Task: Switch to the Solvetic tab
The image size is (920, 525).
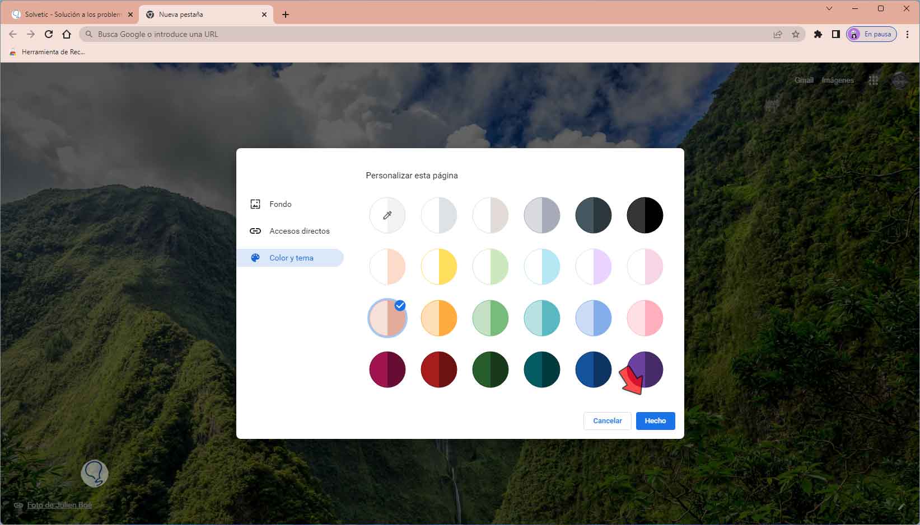Action: click(x=72, y=15)
